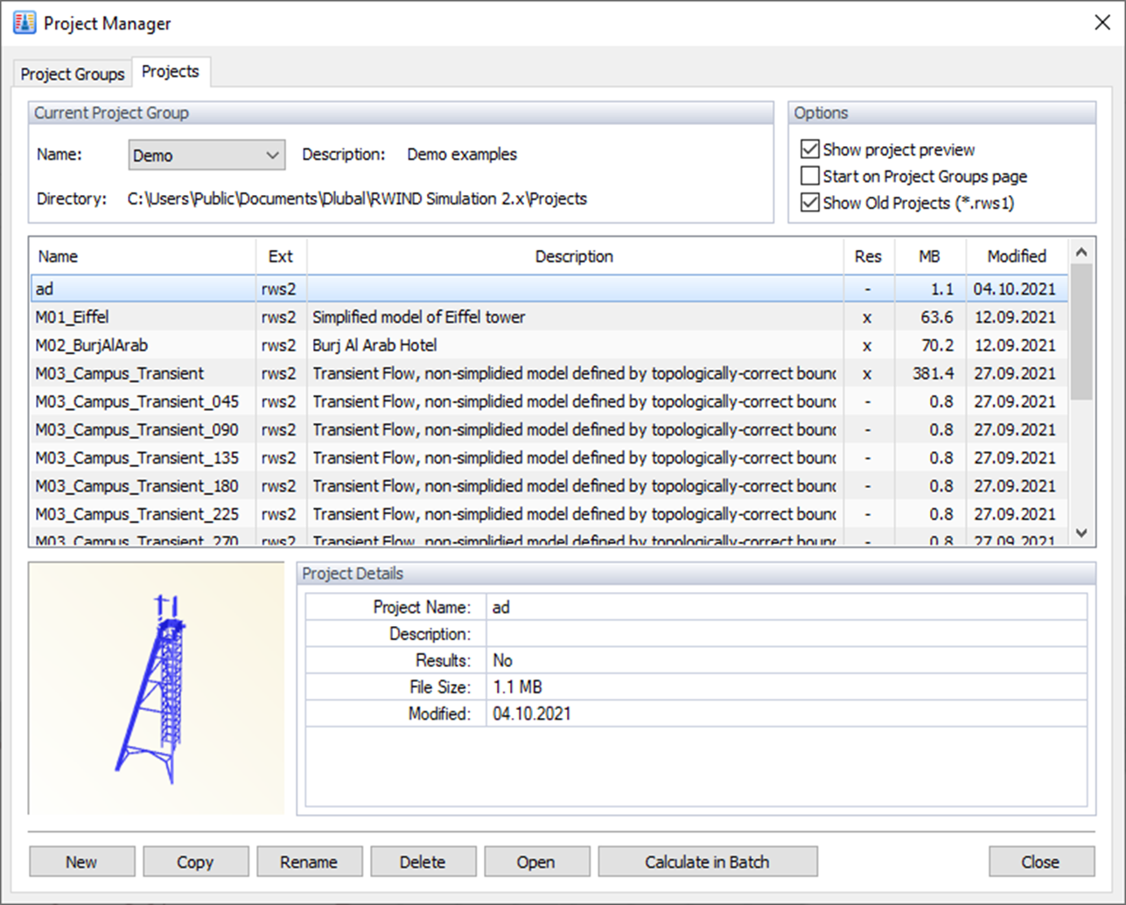Click the New button to create a project
Viewport: 1126px width, 905px height.
tap(81, 861)
